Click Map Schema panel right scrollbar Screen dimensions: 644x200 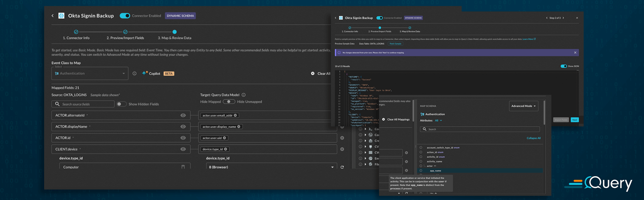pos(545,113)
